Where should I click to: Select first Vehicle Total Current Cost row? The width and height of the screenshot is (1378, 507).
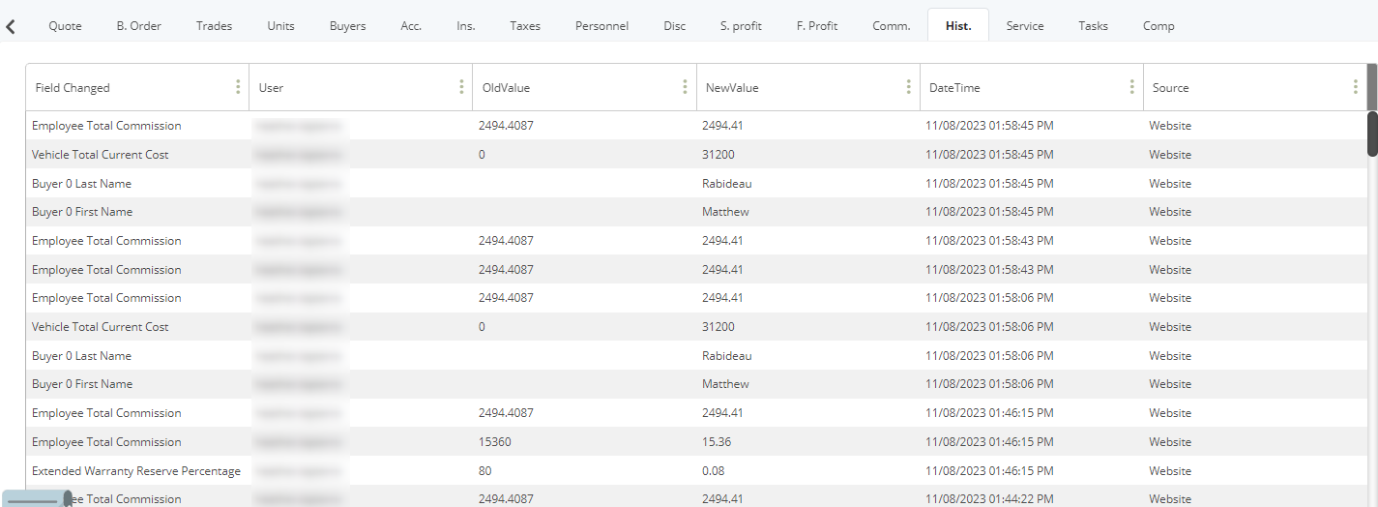(696, 155)
